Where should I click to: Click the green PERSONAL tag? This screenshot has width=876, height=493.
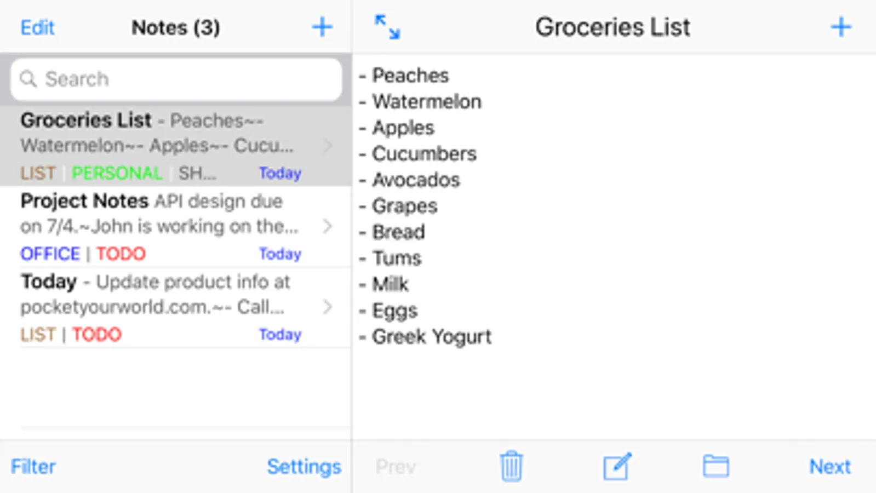pos(117,174)
